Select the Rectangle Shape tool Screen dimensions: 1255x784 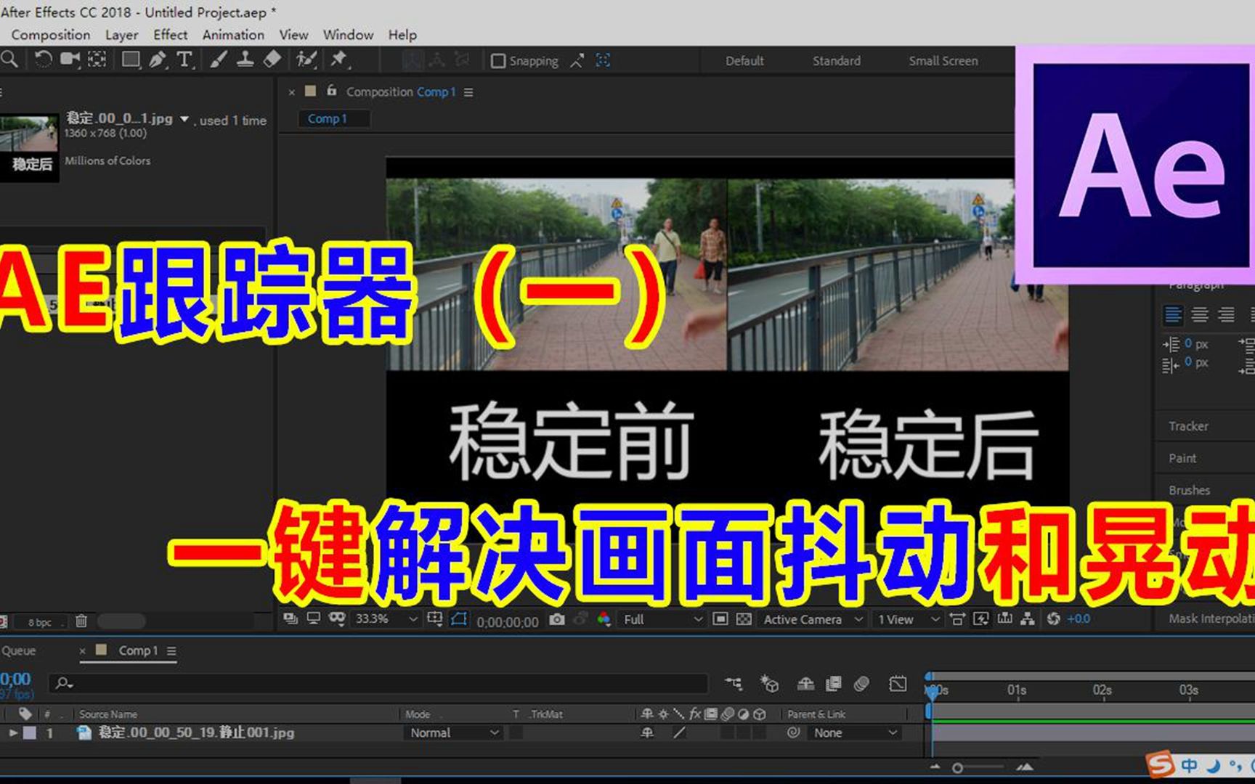(131, 60)
